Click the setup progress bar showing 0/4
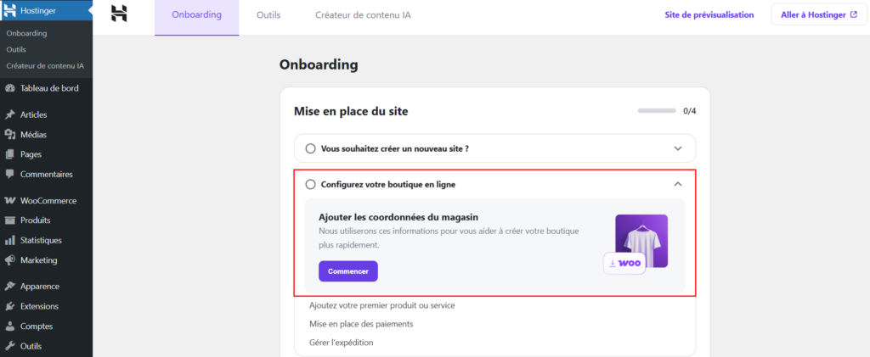Screen dimensions: 870x357 coord(658,111)
